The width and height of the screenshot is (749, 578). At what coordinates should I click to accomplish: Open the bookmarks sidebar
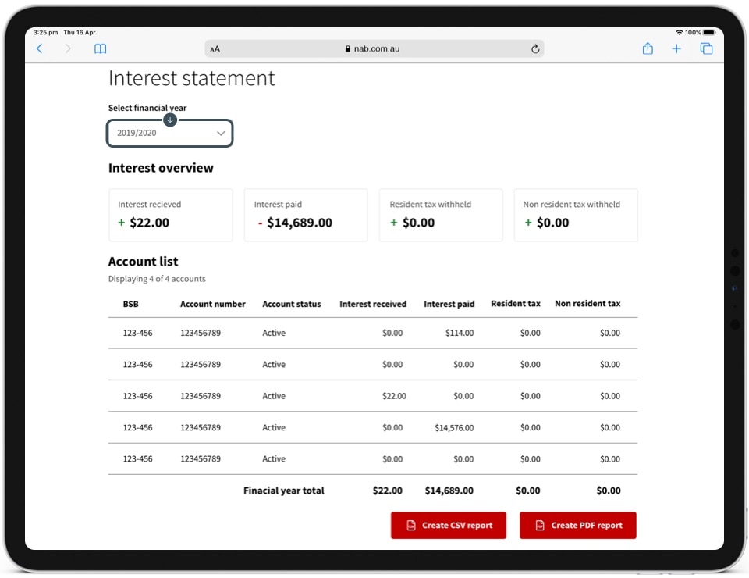tap(100, 48)
